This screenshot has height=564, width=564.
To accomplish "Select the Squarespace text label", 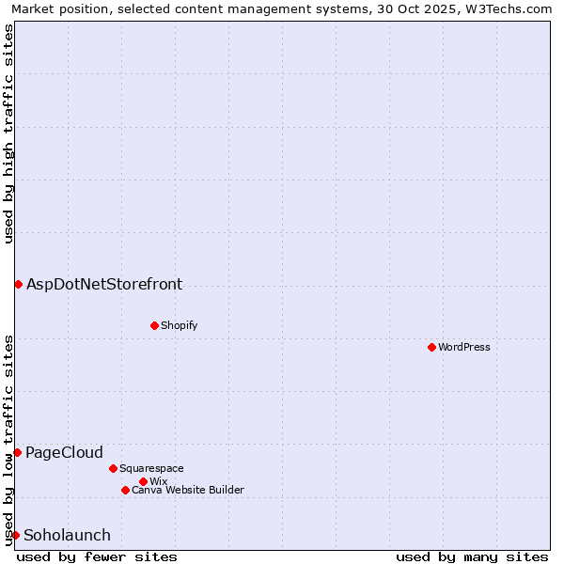I will tap(151, 468).
